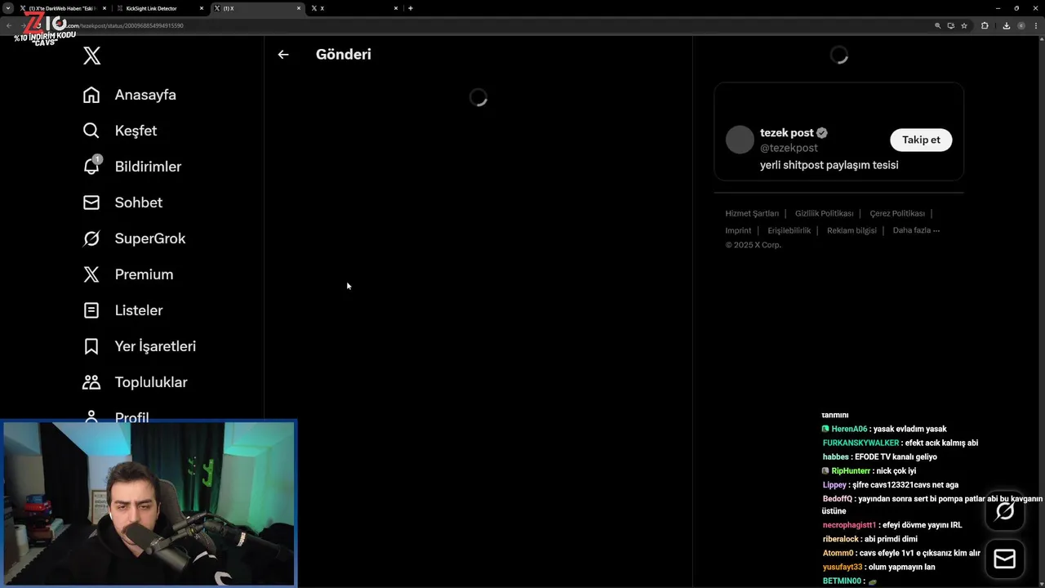Click the verified badge beside tezek post
This screenshot has height=588, width=1045.
[822, 133]
